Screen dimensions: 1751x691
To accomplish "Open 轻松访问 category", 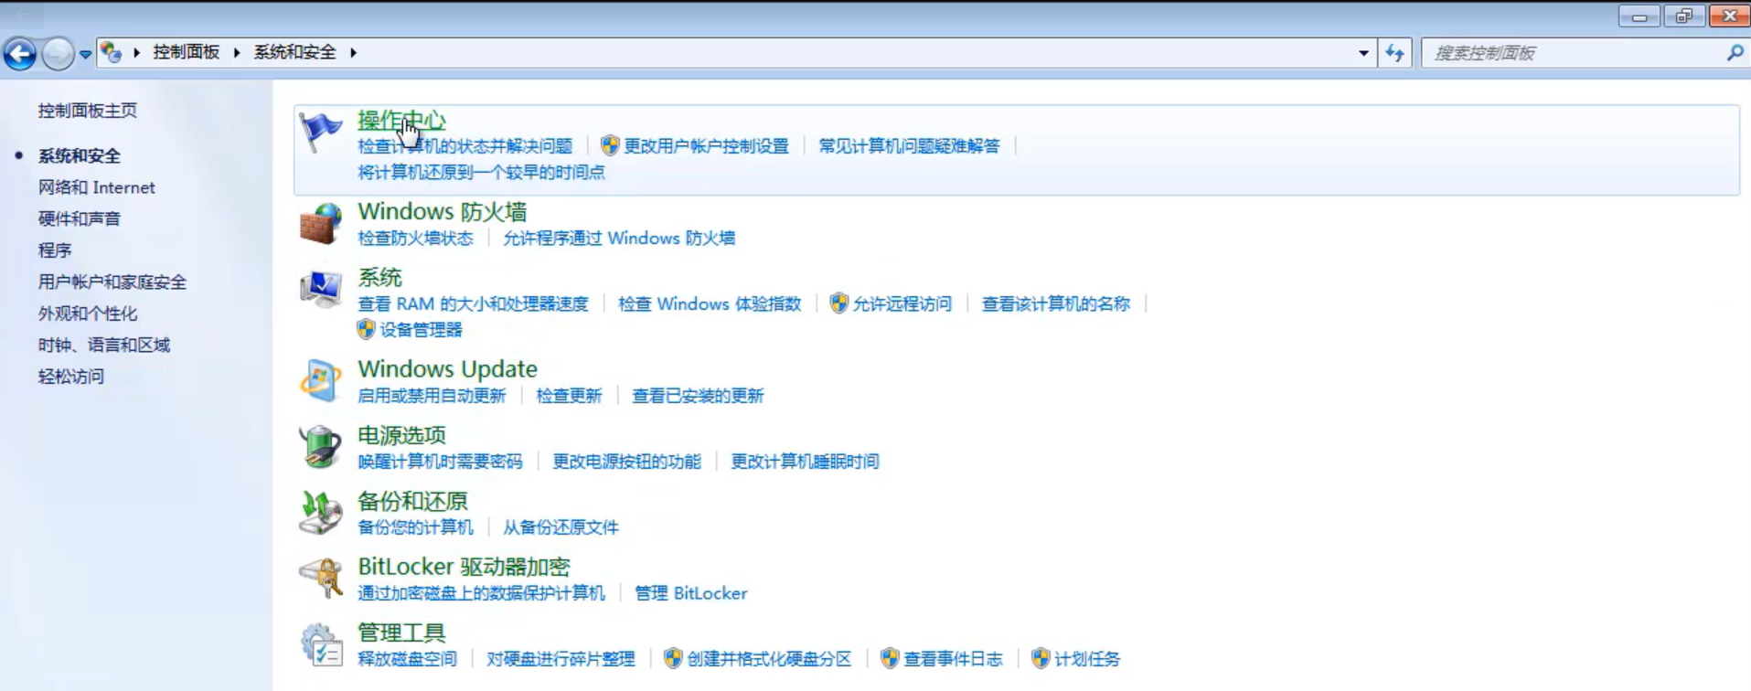I will click(x=71, y=376).
